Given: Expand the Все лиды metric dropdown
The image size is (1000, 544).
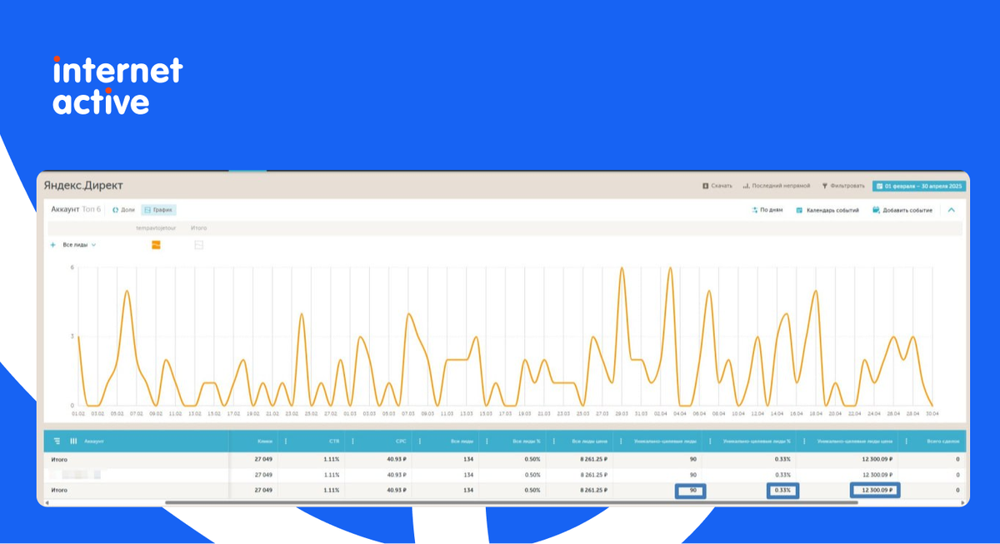Looking at the screenshot, I should 80,245.
